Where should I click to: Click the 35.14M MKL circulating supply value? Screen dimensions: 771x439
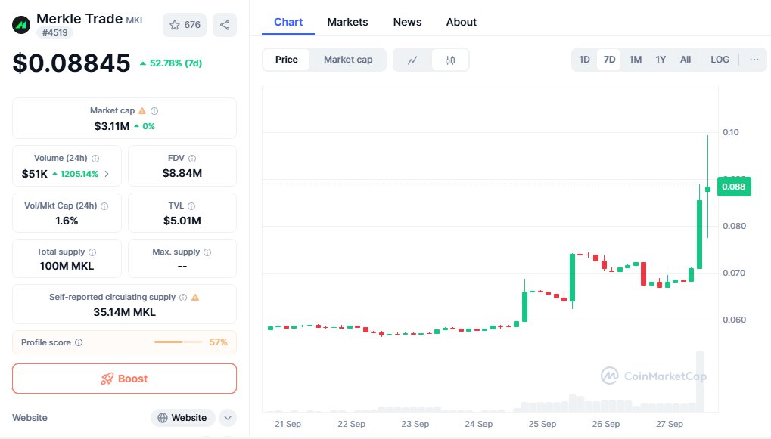pos(124,312)
